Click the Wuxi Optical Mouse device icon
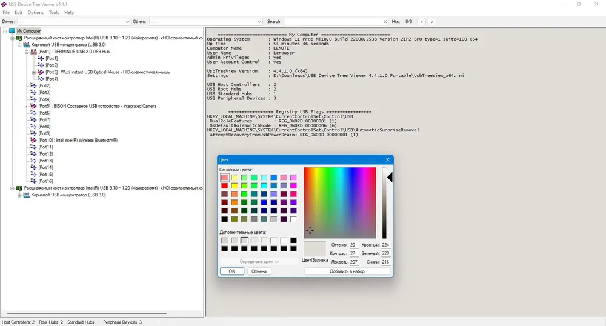The image size is (606, 326). [41, 72]
